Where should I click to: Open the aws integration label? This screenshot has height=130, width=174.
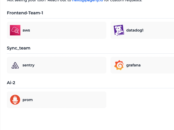[26, 30]
